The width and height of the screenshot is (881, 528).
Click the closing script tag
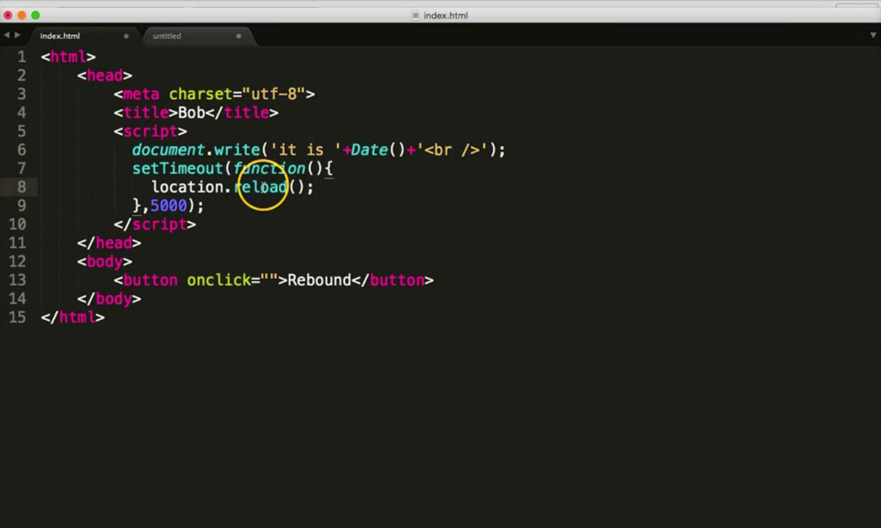[155, 224]
